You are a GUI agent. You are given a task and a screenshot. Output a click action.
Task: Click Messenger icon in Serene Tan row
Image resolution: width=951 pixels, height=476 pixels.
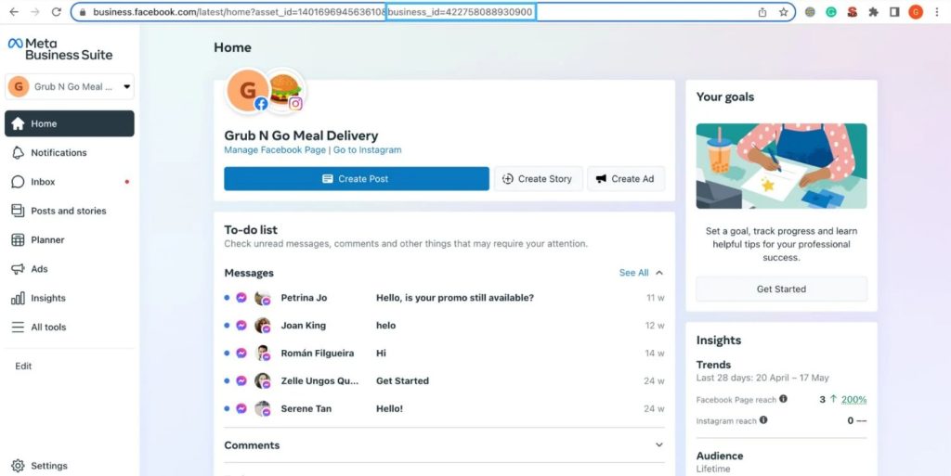(241, 409)
